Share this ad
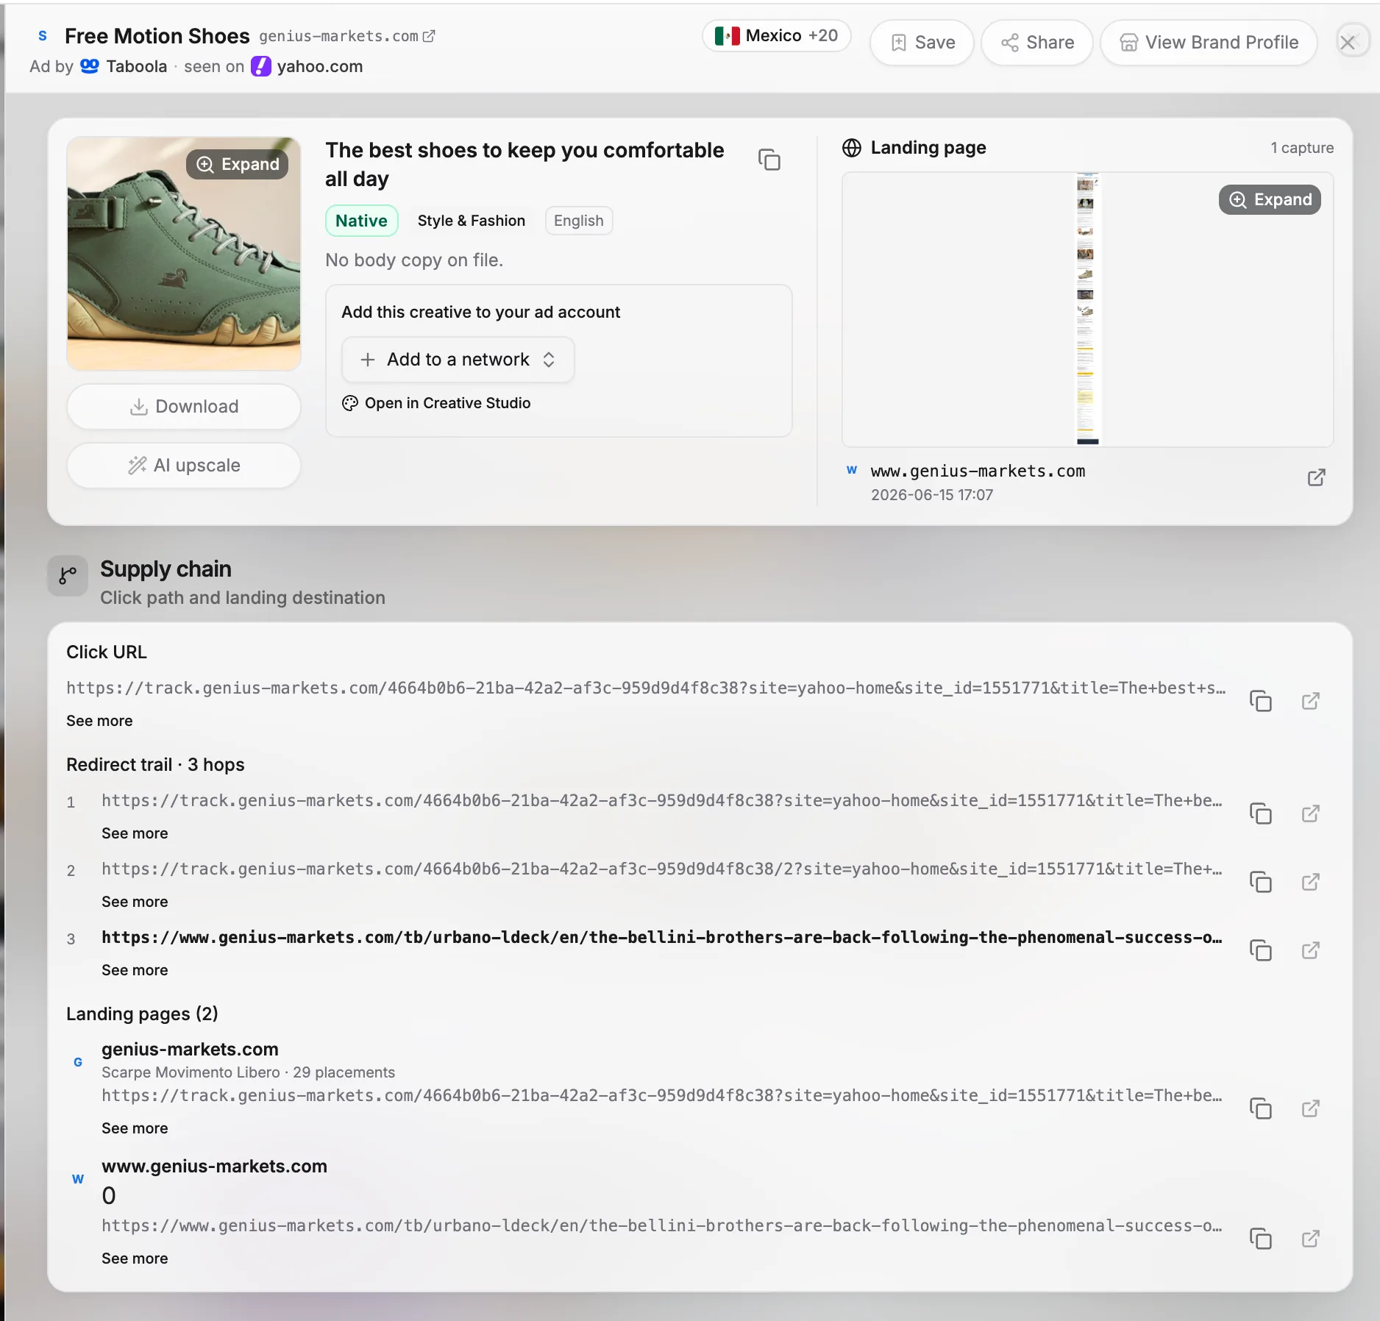1380x1321 pixels. [1037, 43]
